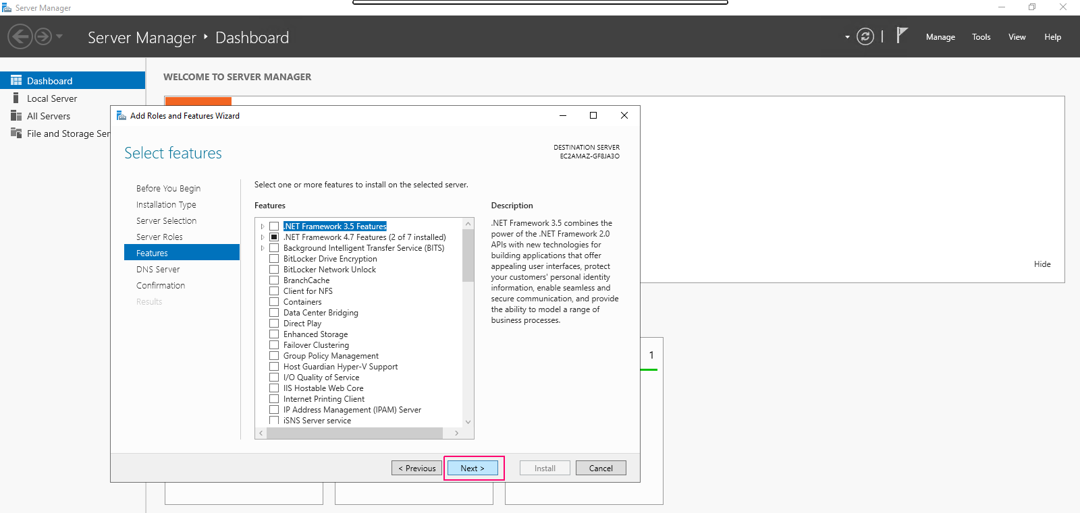This screenshot has height=513, width=1080.
Task: Maximize the Add Roles wizard window
Action: point(593,115)
